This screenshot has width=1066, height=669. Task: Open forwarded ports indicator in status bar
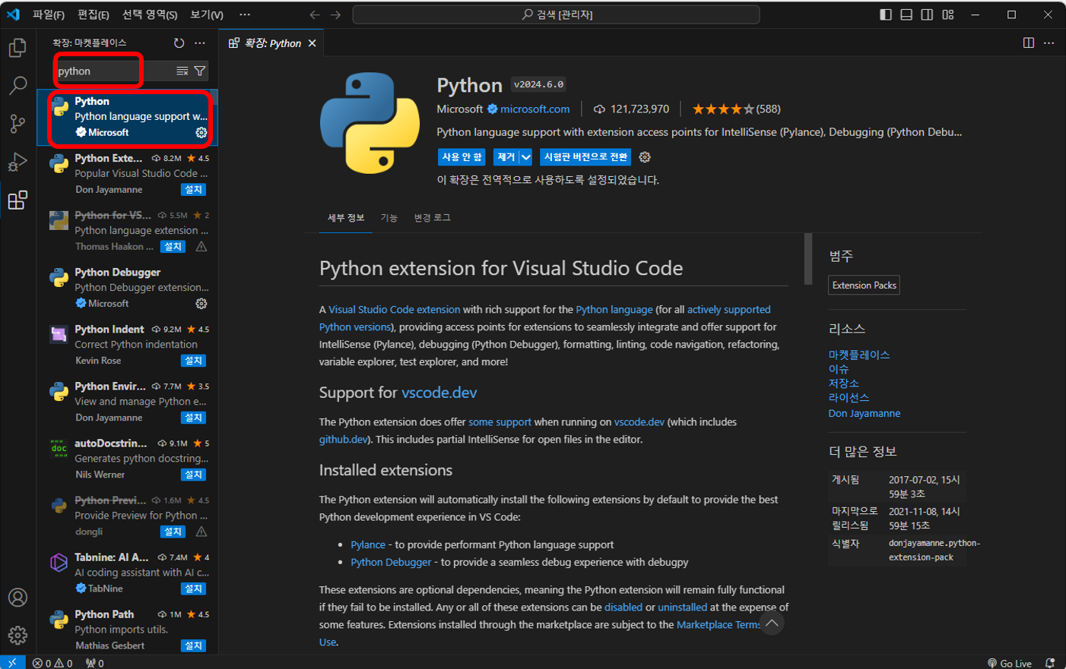click(95, 663)
